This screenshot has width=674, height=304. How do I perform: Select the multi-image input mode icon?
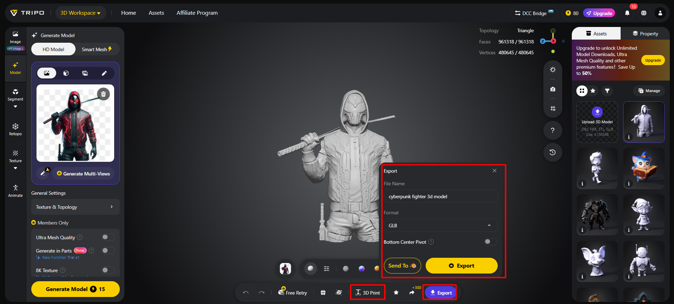click(x=85, y=73)
